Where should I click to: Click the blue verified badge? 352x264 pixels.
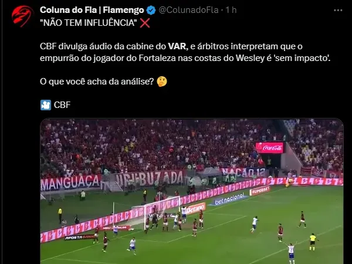pyautogui.click(x=151, y=10)
